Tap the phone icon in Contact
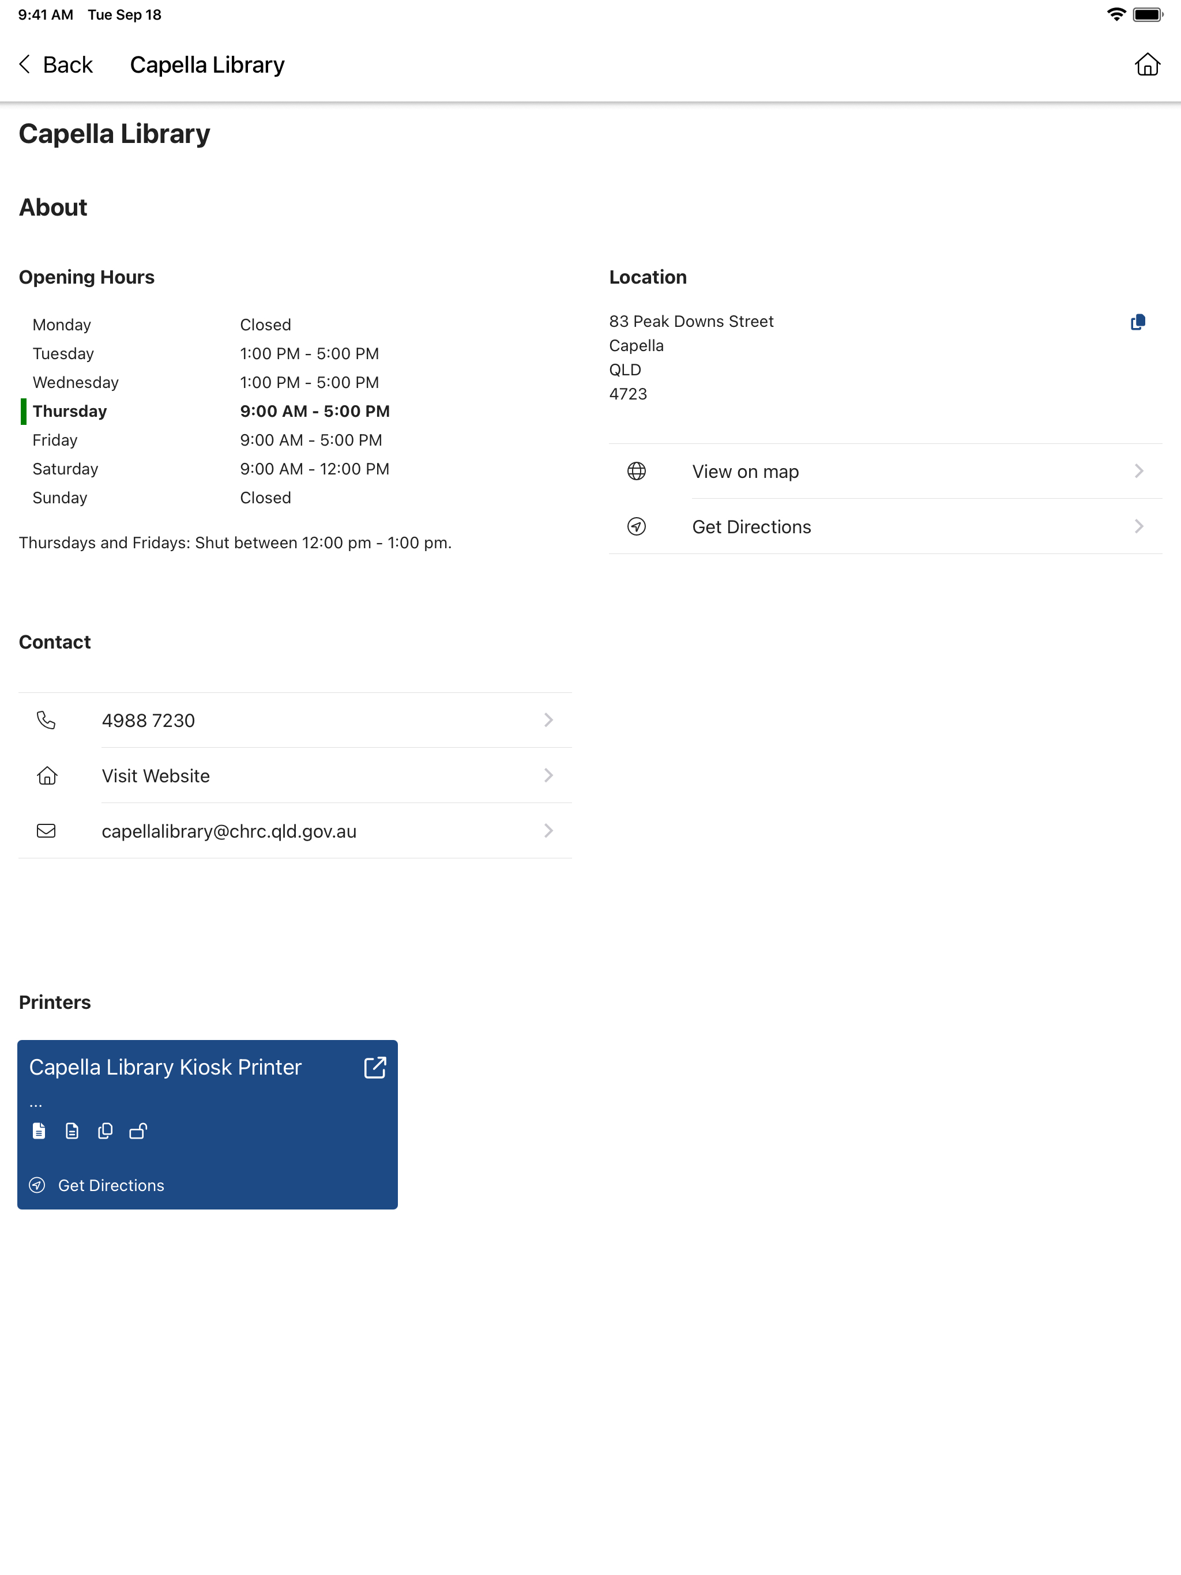1181x1575 pixels. (46, 720)
